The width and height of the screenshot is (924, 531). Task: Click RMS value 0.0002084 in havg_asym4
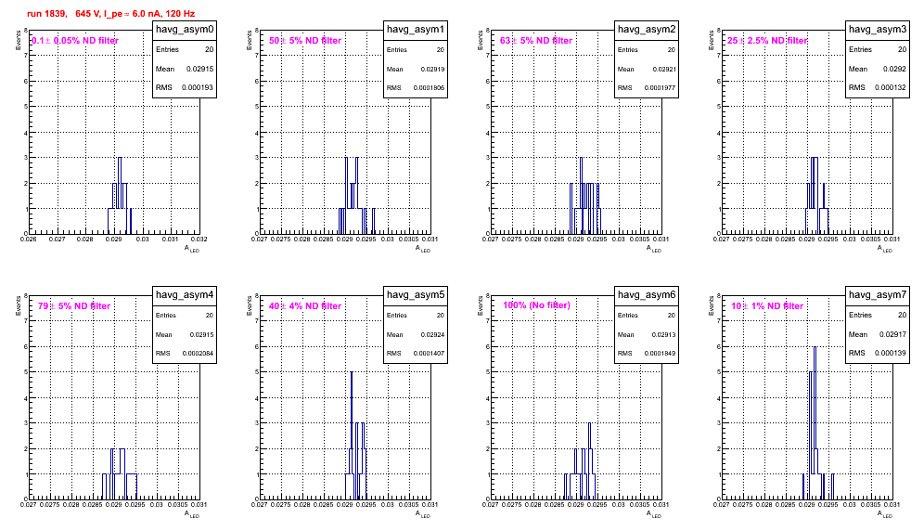click(198, 354)
